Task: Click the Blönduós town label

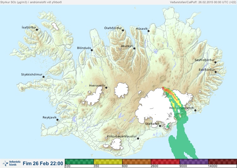Action: click(x=84, y=48)
